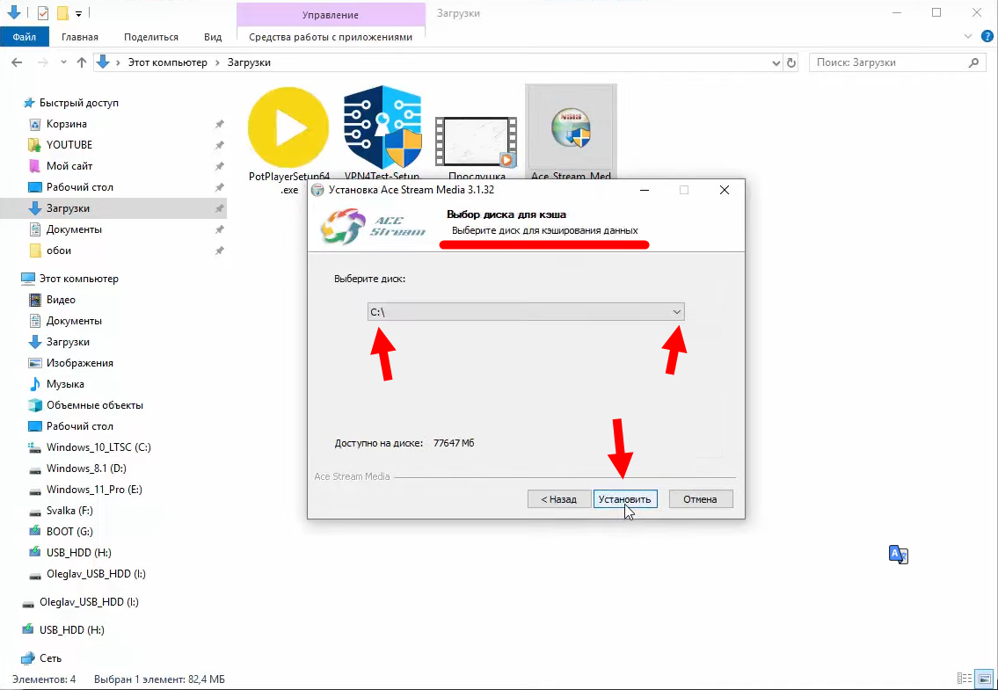Open the C:\ disk selection dropdown
The height and width of the screenshot is (690, 998).
click(x=526, y=312)
